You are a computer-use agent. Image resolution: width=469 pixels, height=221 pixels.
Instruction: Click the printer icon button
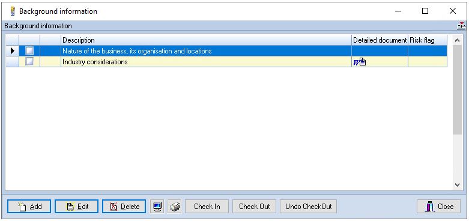(x=175, y=207)
